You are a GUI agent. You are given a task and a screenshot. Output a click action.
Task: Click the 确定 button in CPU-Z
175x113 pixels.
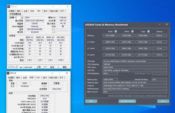coord(65,67)
